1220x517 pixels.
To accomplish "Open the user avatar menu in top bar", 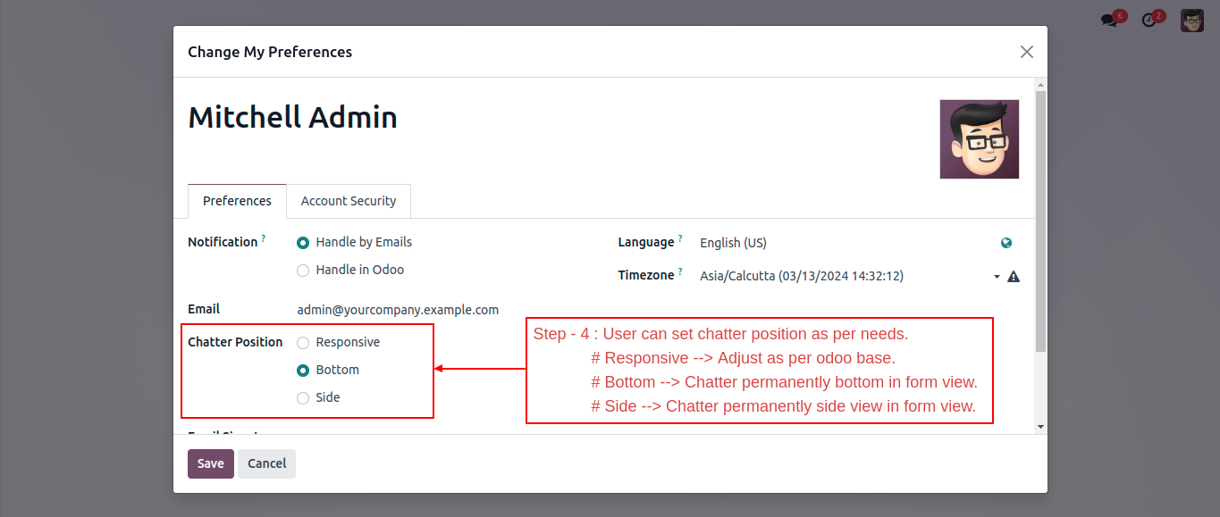I will (1192, 21).
